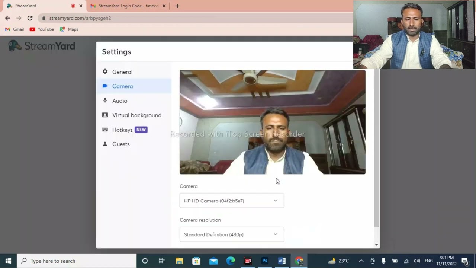Expand the Camera device dropdown
This screenshot has width=476, height=268.
pos(232,201)
